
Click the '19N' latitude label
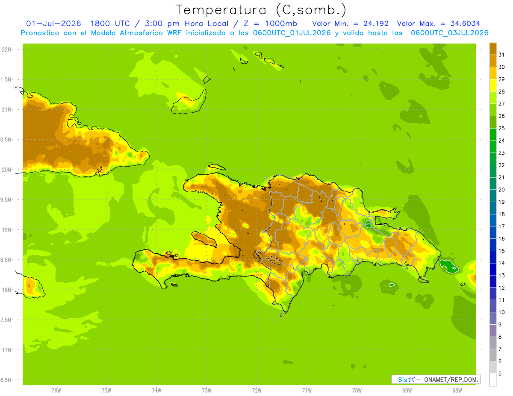[7, 230]
